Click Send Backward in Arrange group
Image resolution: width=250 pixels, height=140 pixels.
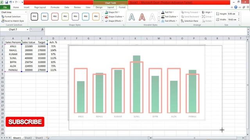[x=190, y=16]
